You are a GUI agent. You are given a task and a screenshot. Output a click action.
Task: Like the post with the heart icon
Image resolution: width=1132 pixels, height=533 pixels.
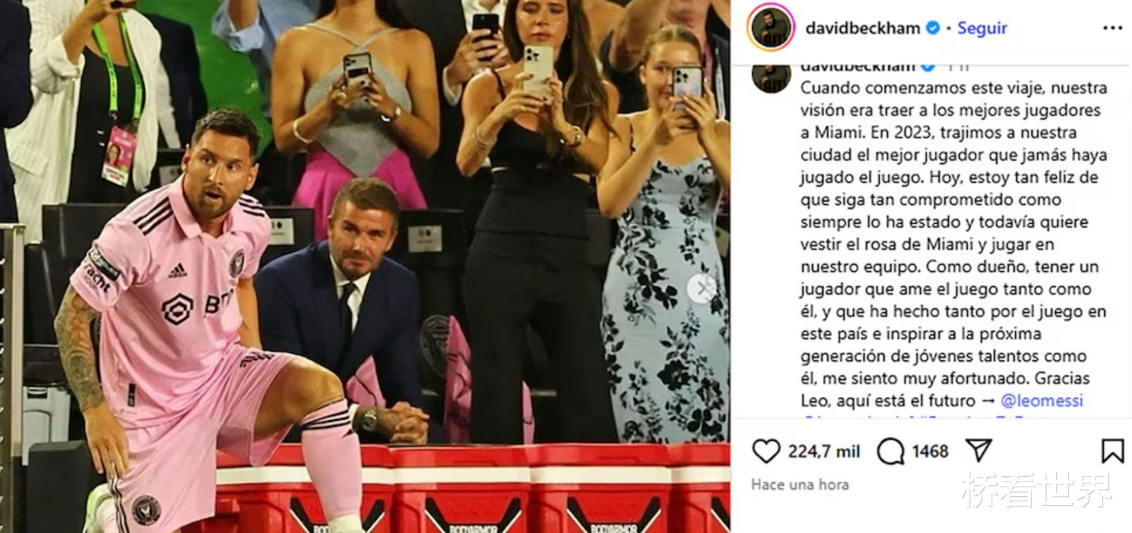pos(766,451)
